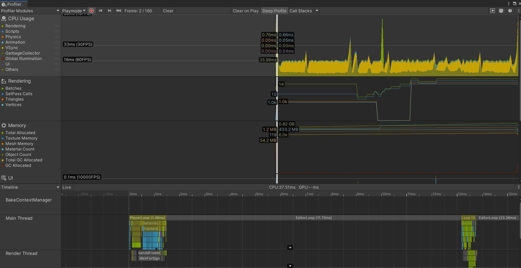Toggle the CPU Rendering category color box
The height and width of the screenshot is (268, 521).
[x=3, y=26]
